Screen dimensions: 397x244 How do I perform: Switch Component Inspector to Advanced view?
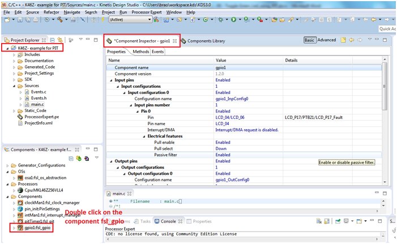(x=327, y=40)
